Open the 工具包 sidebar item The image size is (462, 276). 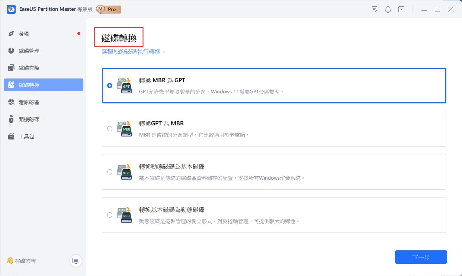(x=26, y=137)
